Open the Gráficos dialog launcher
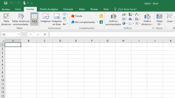Screen dimensions: 175x98 point(153,28)
